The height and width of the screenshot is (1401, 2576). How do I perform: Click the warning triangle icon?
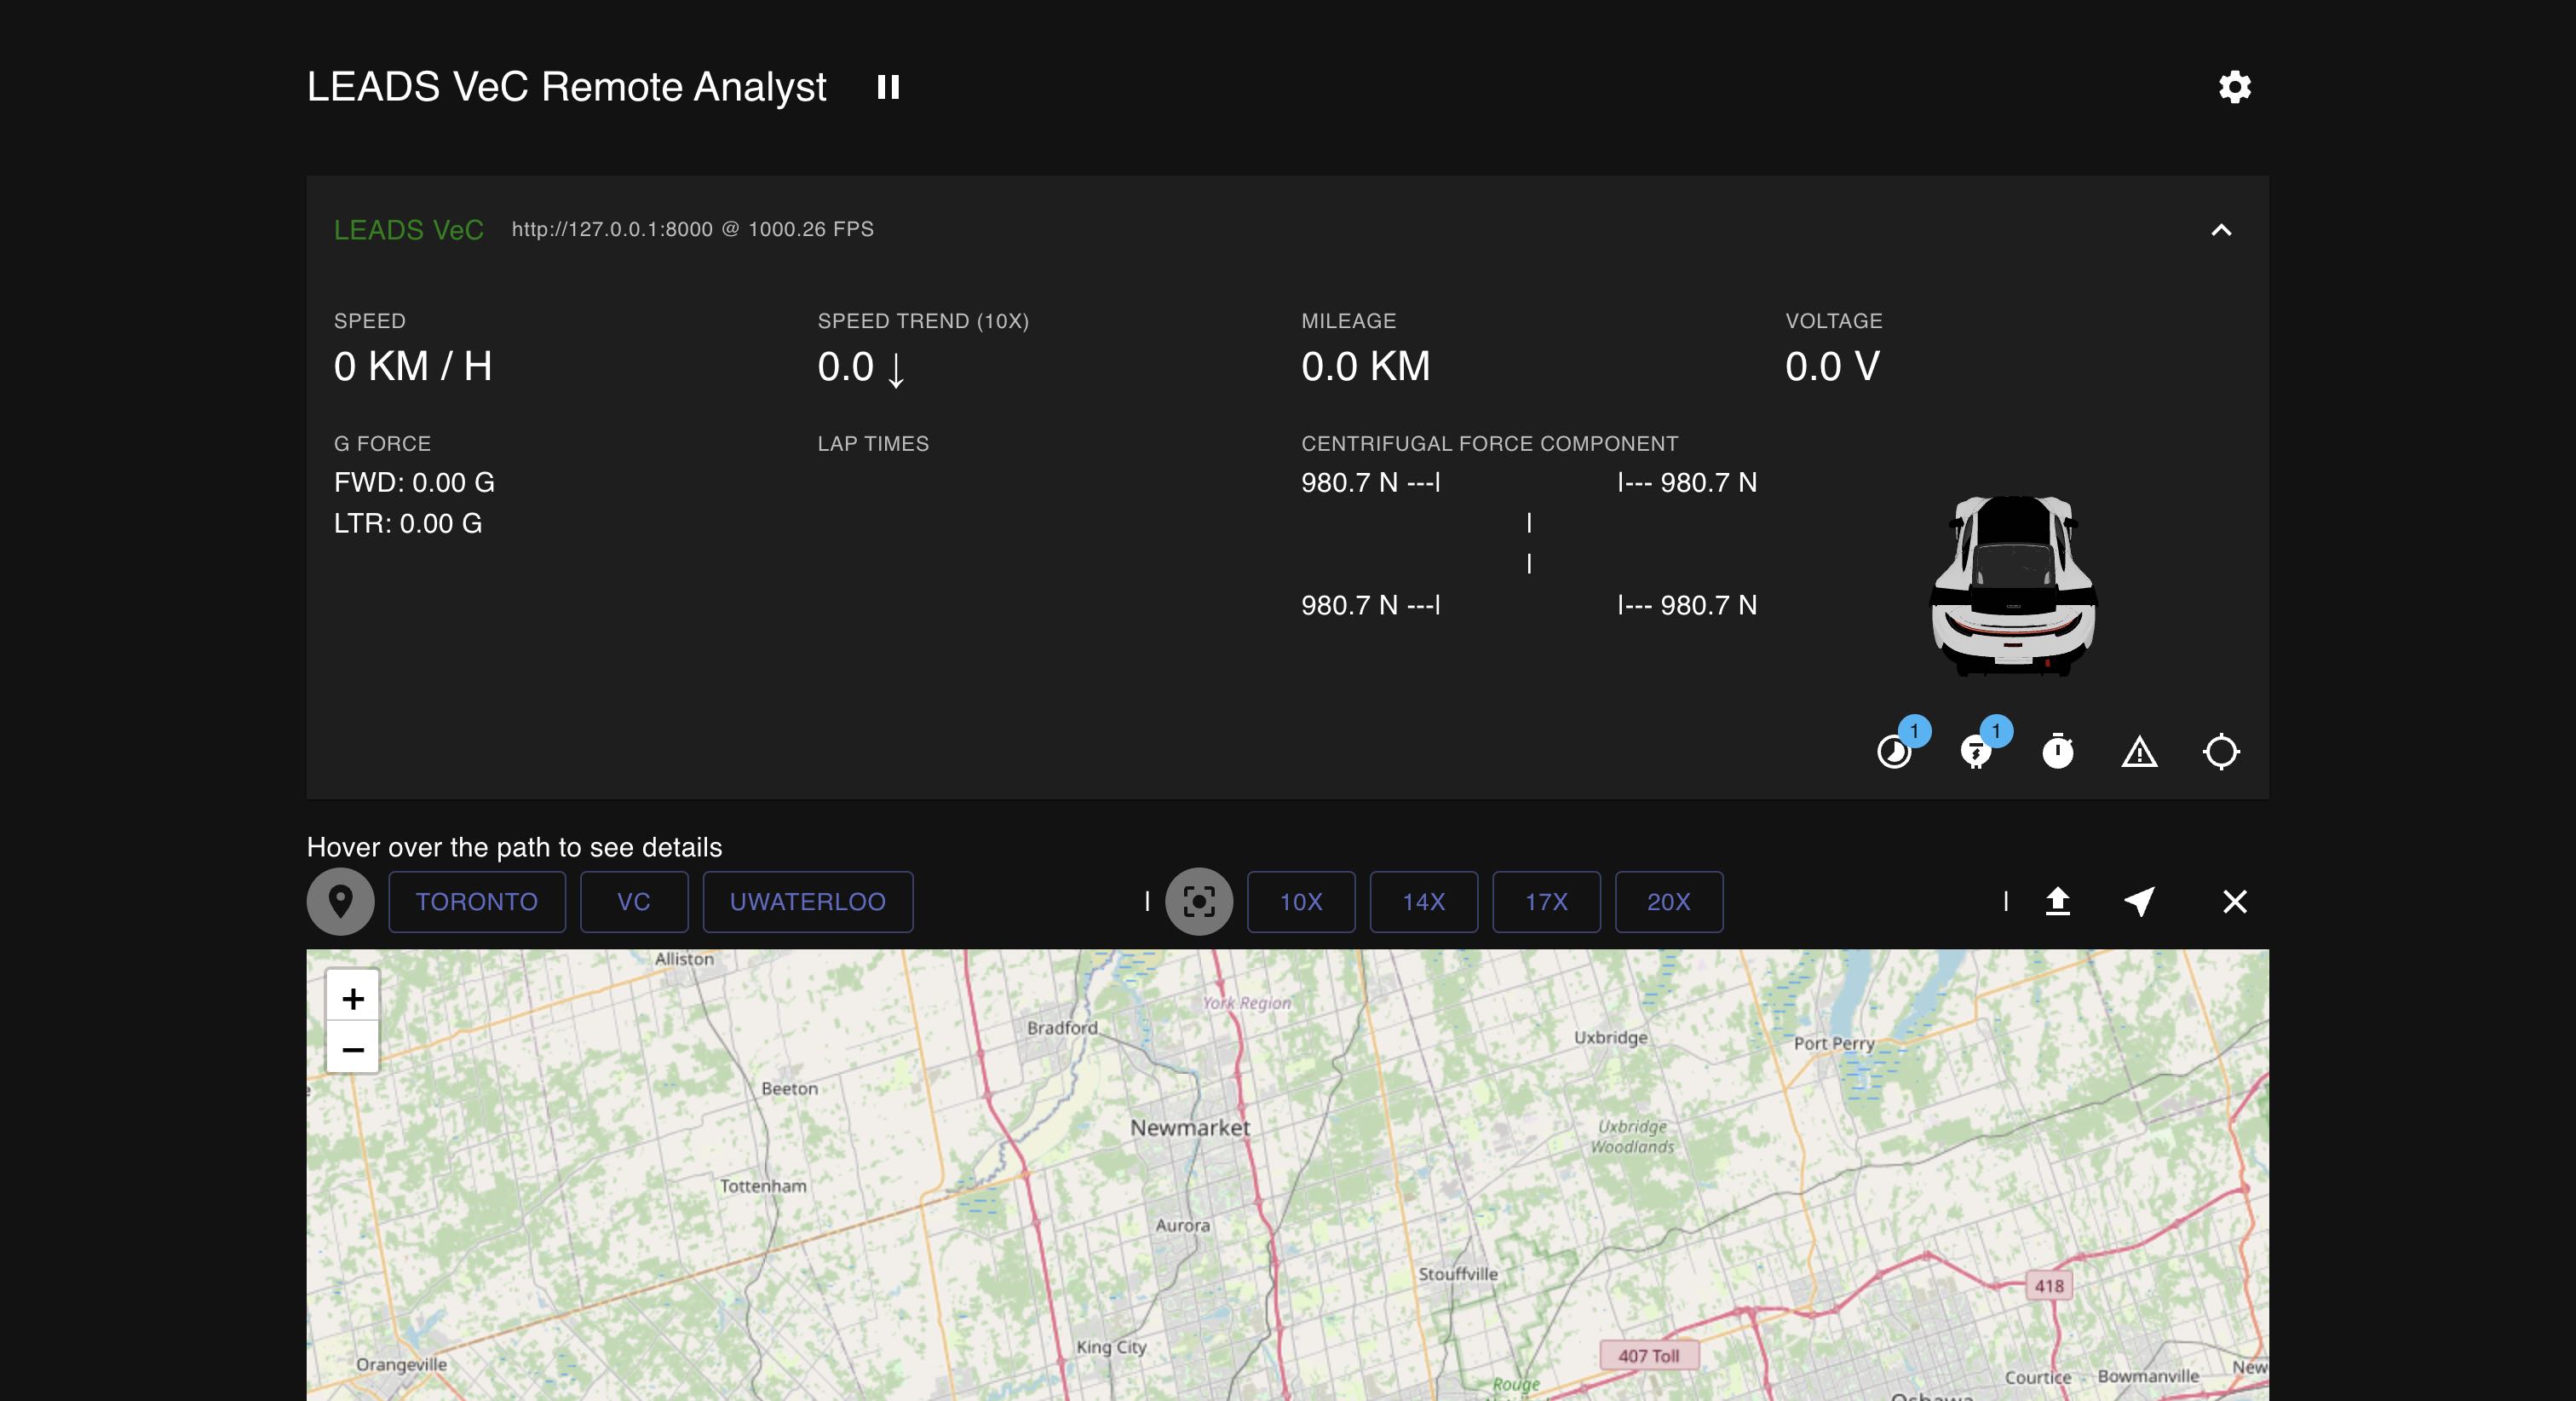tap(2139, 752)
